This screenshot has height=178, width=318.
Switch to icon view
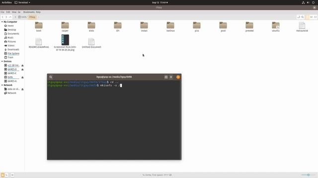pos(307,17)
